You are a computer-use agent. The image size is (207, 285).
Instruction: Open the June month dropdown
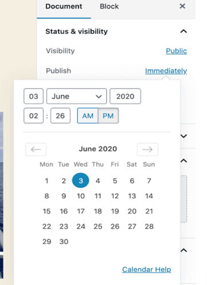[x=77, y=96]
